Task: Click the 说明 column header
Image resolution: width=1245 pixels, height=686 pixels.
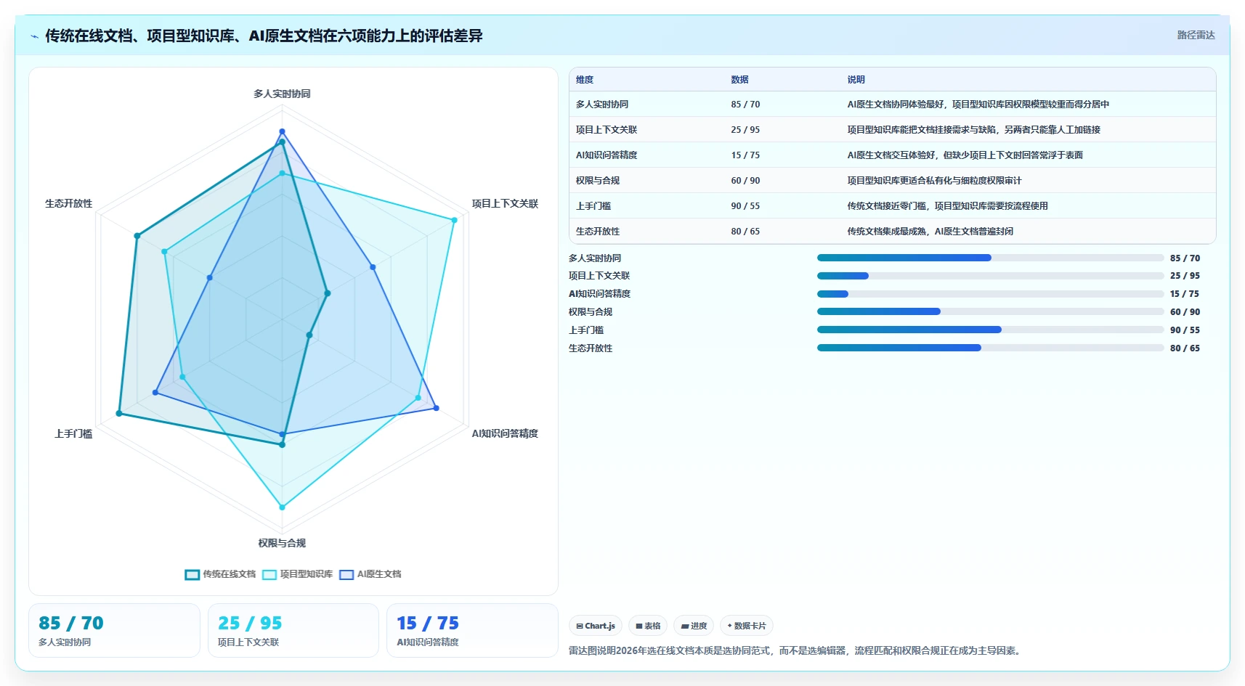Action: 856,80
